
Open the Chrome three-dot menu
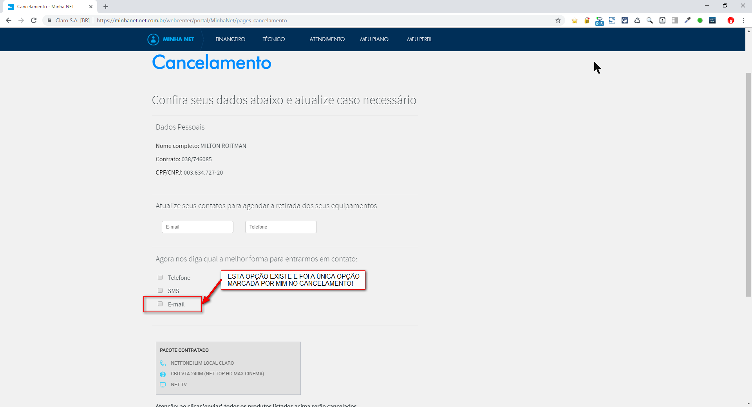tap(743, 20)
